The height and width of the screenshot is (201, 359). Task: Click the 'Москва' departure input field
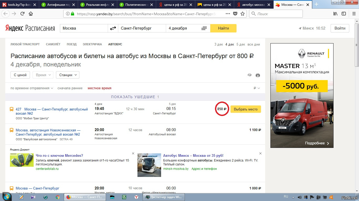(84, 28)
